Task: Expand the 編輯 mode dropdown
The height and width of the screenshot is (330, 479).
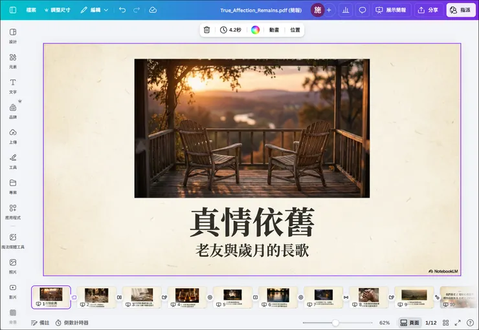Action: click(95, 10)
